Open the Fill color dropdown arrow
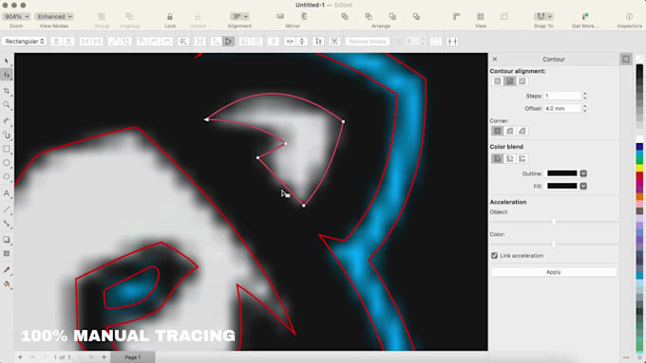646x363 pixels. [583, 186]
